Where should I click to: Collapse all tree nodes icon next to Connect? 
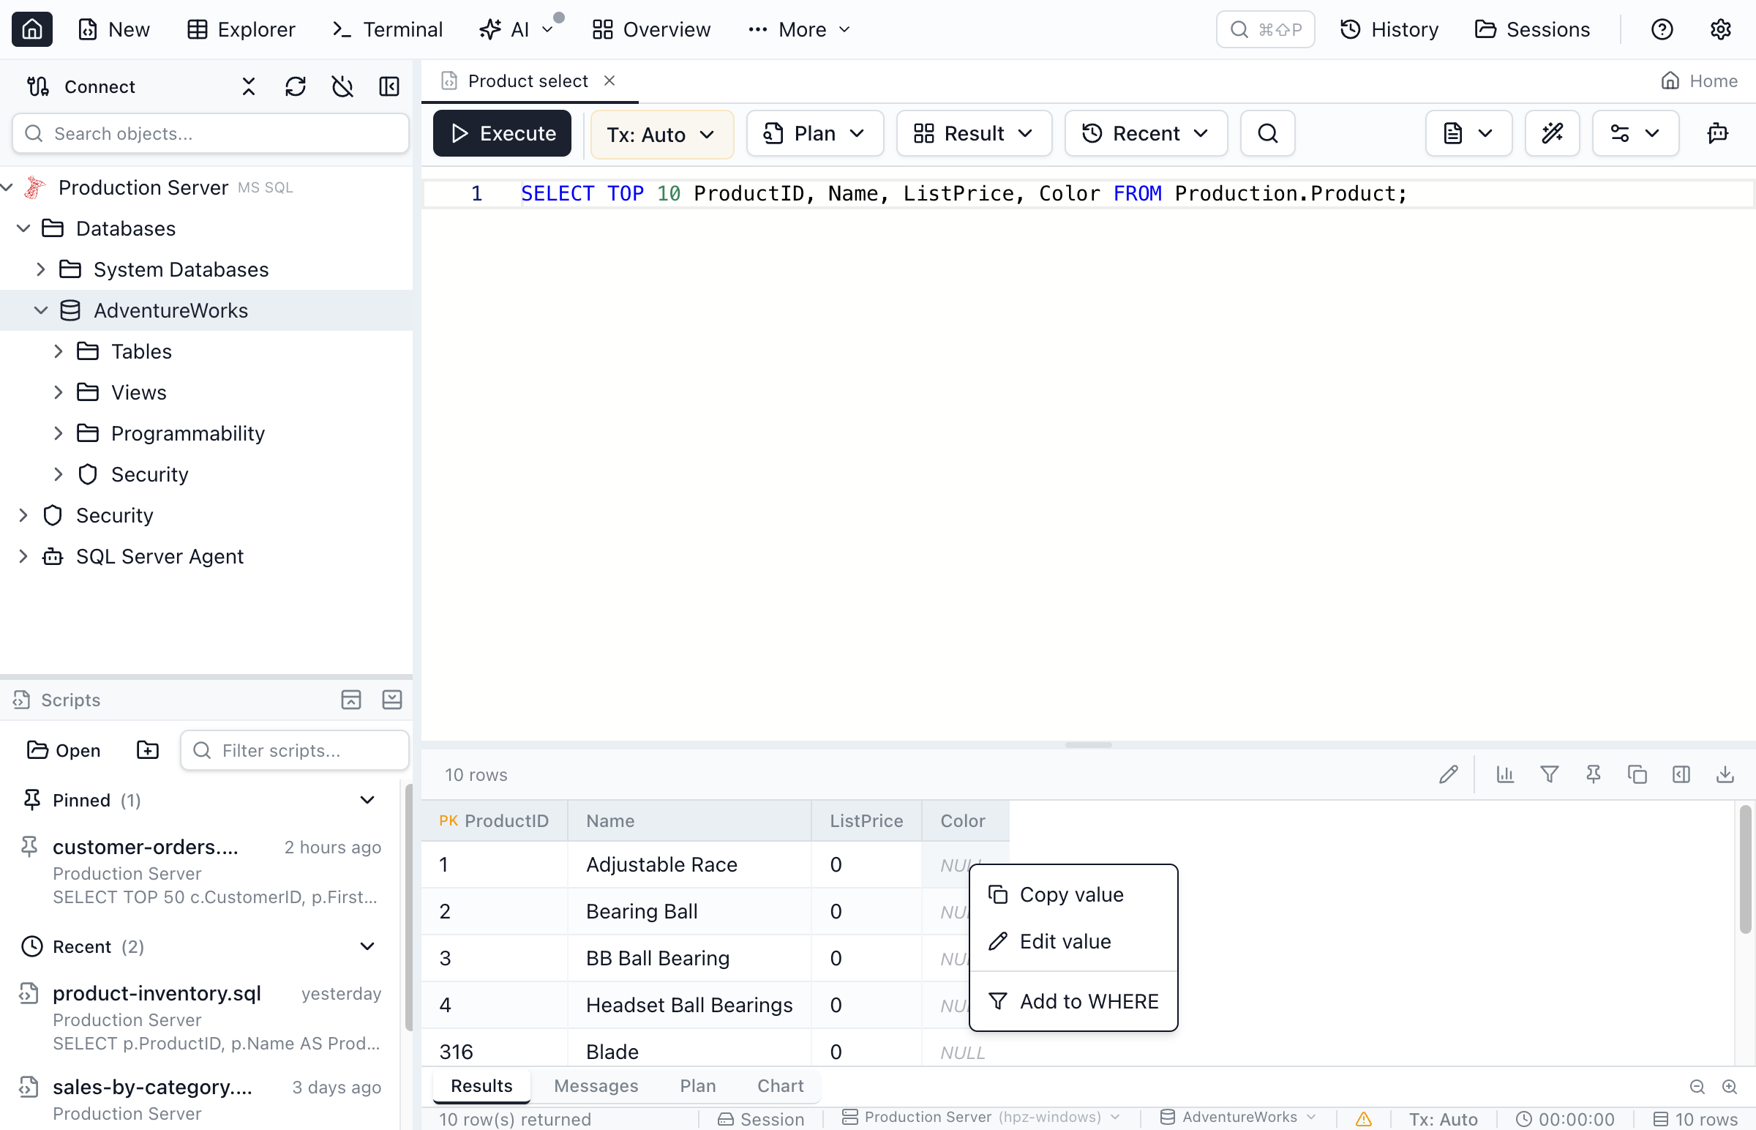(x=249, y=86)
